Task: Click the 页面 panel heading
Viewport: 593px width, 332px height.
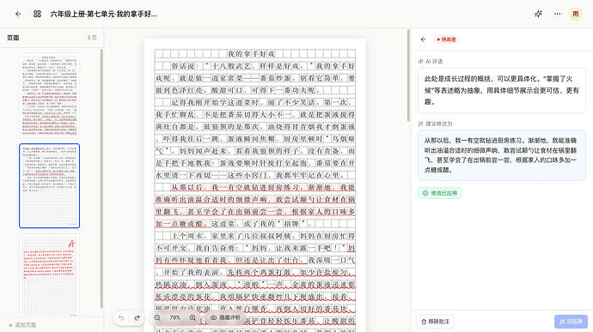Action: click(x=13, y=38)
